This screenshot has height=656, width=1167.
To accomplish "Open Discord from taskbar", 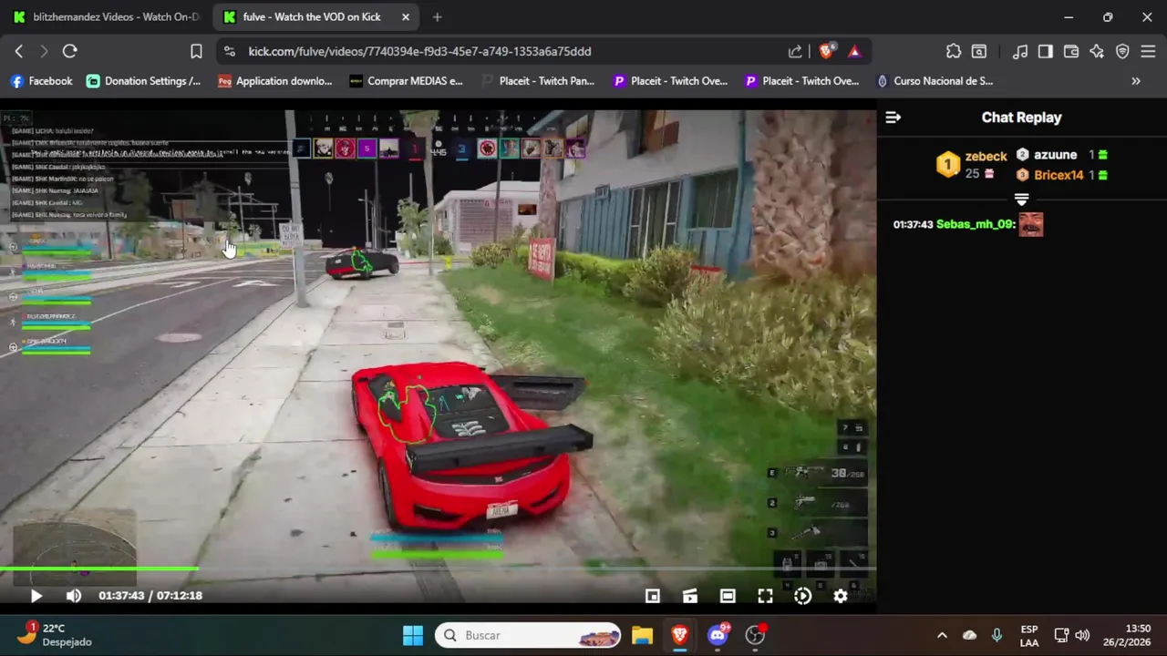I will (x=718, y=635).
